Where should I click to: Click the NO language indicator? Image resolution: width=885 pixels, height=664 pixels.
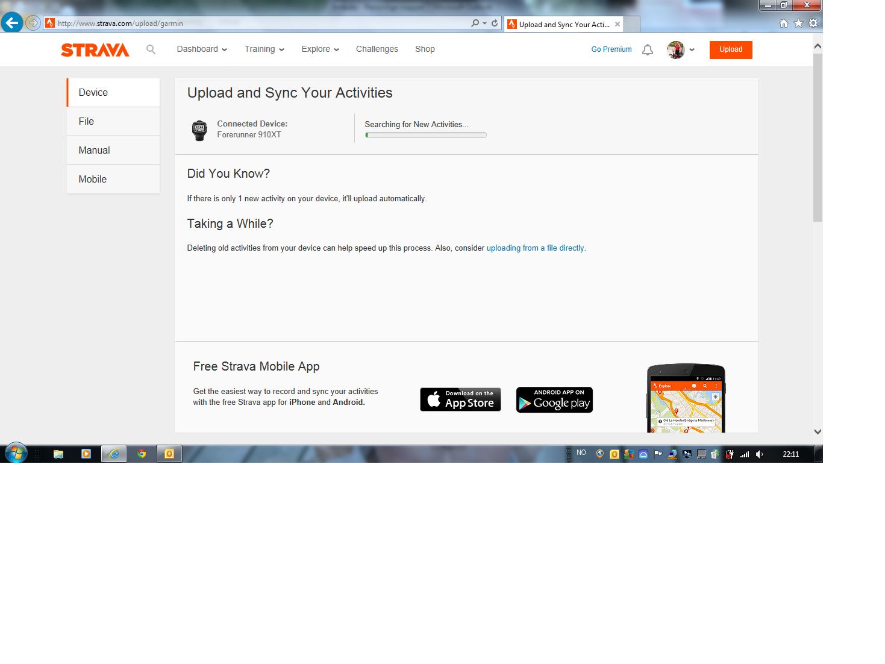coord(581,453)
